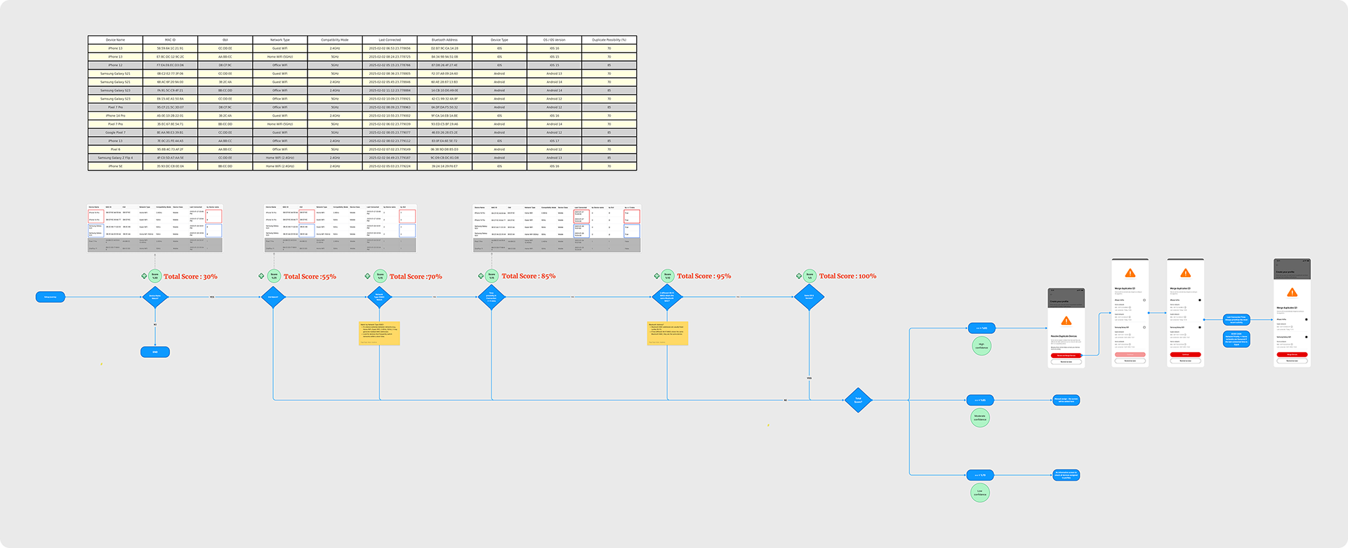Click Remind me later under Merge Devices button
The image size is (1348, 548).
click(x=1293, y=361)
